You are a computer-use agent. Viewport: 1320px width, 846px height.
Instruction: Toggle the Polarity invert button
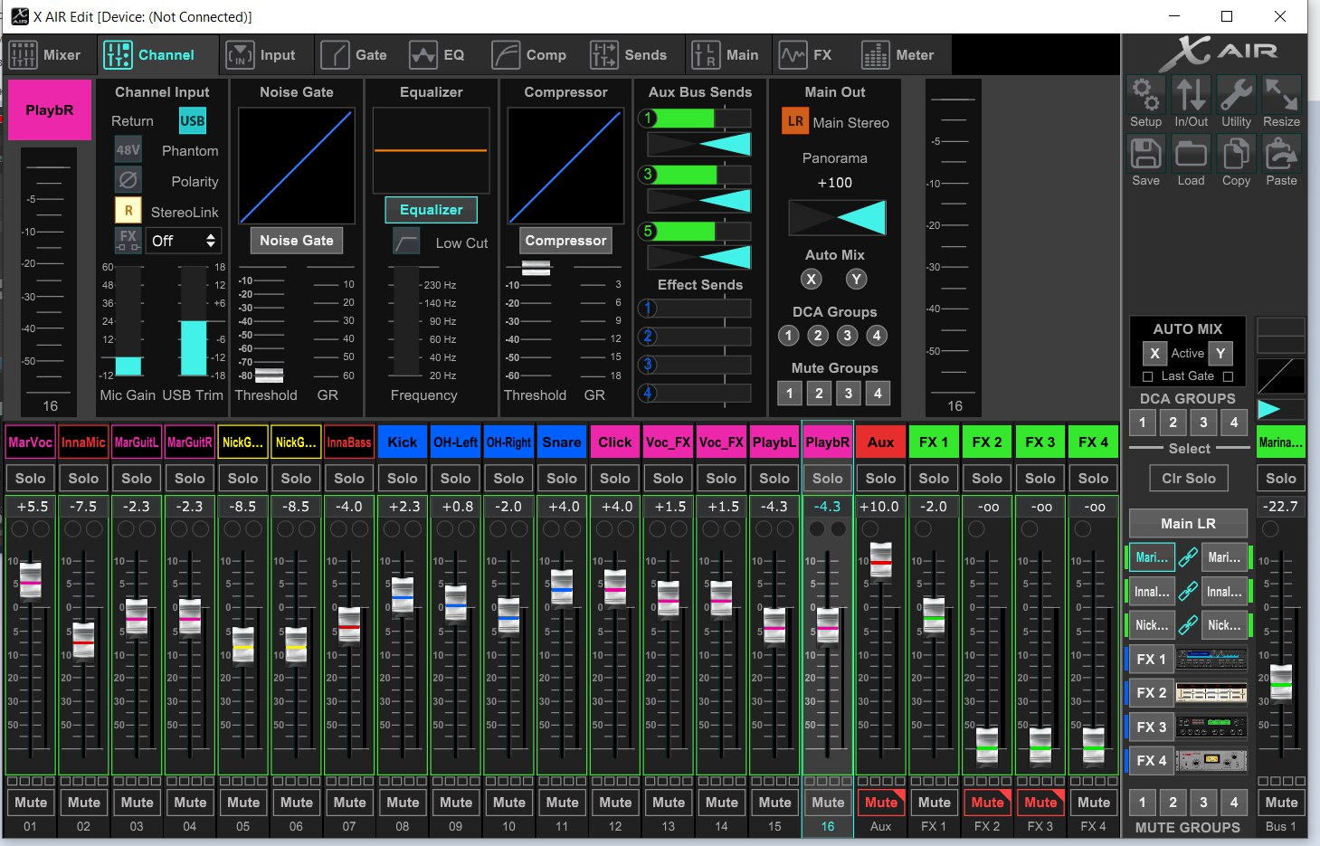coord(128,181)
